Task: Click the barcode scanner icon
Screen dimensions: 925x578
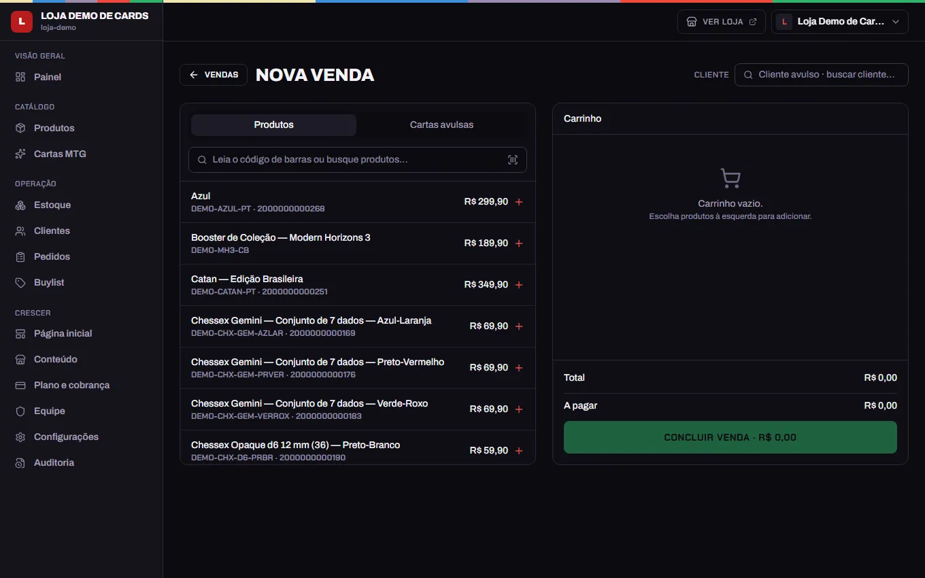Action: pyautogui.click(x=513, y=160)
